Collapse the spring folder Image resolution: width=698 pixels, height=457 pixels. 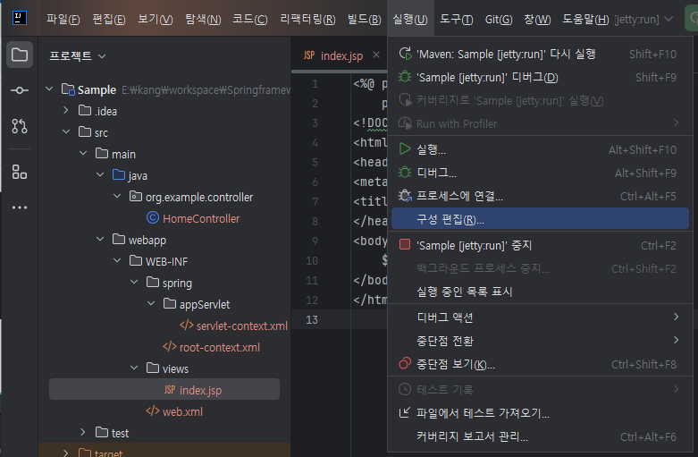(x=133, y=282)
